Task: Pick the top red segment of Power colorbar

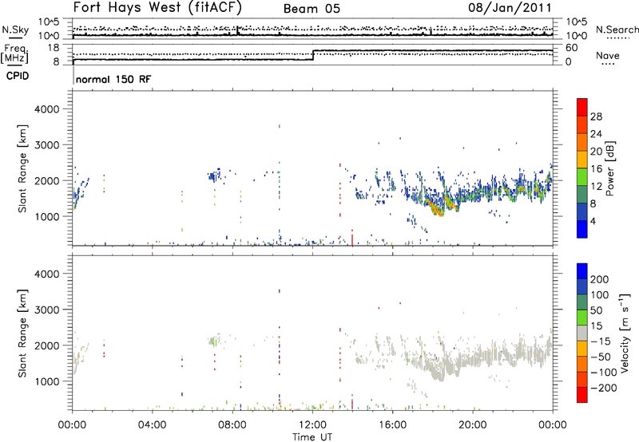Action: [x=582, y=107]
